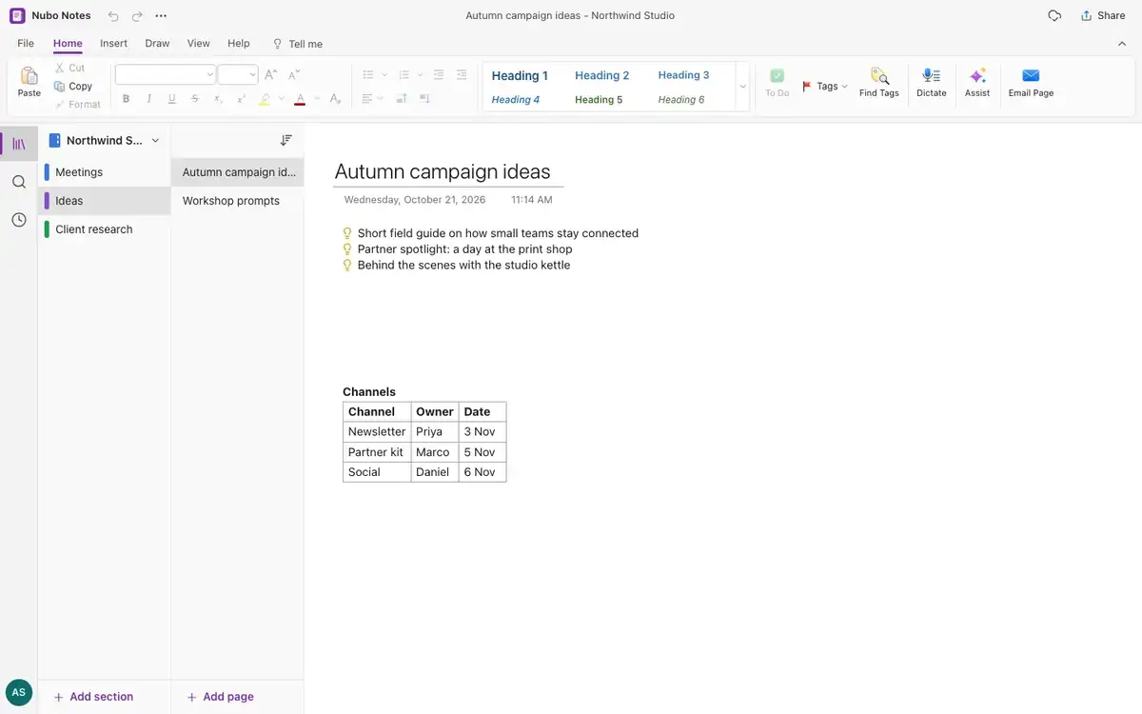
Task: Cut the selection with the scissors icon
Action: point(59,69)
